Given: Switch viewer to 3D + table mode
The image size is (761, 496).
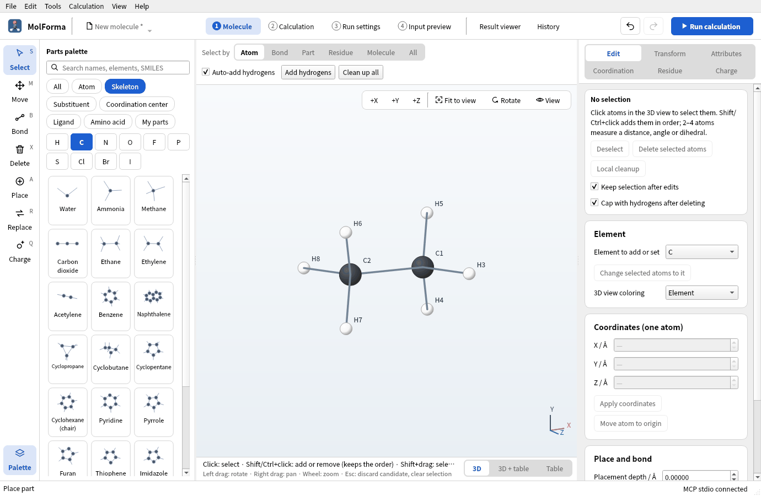Looking at the screenshot, I should click(x=513, y=468).
